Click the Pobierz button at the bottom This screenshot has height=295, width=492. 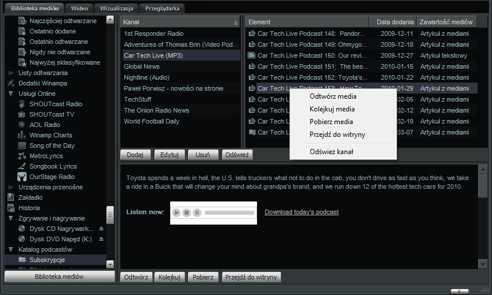click(x=203, y=277)
